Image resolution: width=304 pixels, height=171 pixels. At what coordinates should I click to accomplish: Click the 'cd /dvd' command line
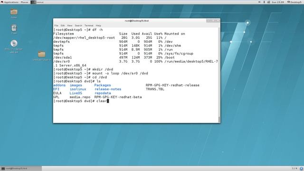click(x=100, y=77)
